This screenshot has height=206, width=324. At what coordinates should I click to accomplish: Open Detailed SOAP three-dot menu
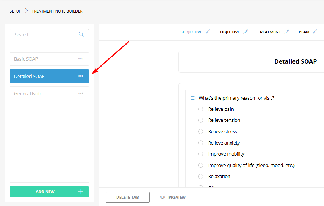[x=81, y=76]
